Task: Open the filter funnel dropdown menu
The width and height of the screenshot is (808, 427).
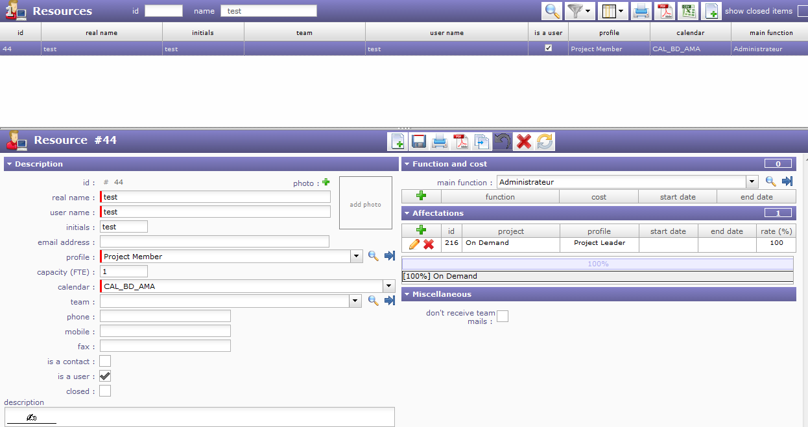Action: tap(580, 11)
